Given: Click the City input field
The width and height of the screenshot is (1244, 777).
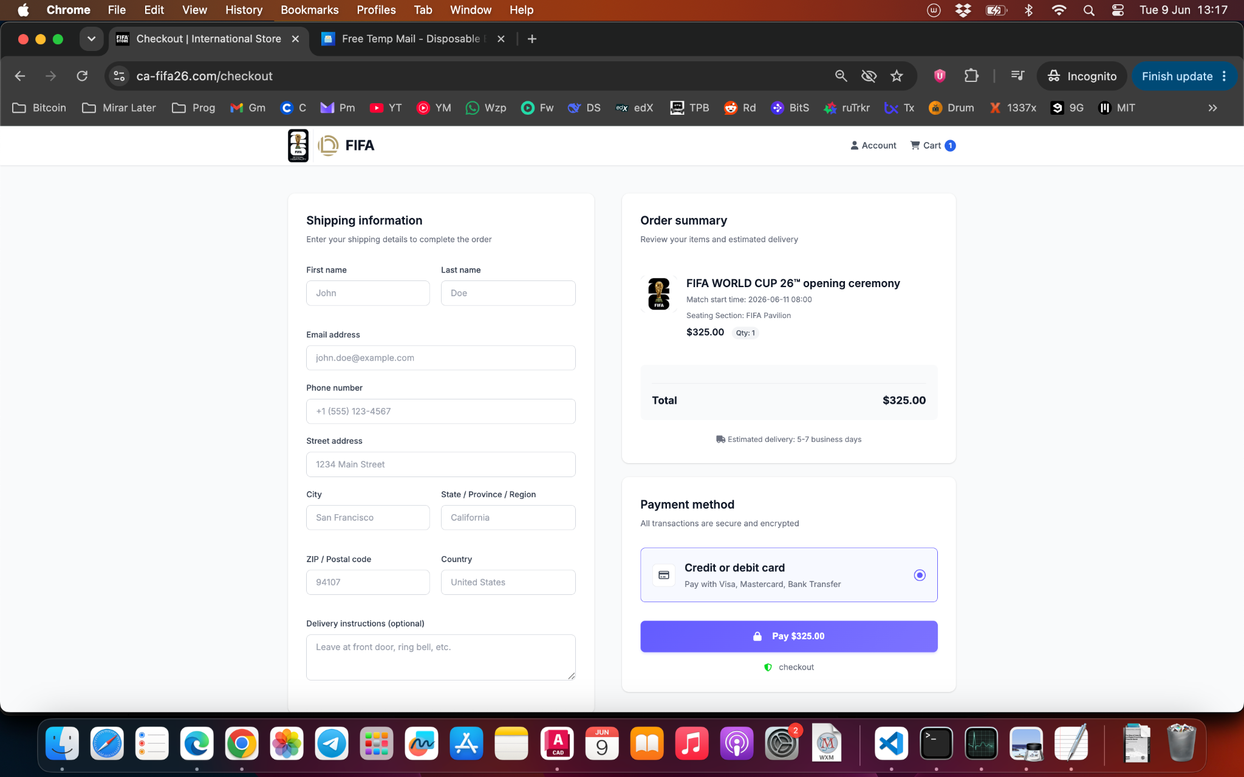Looking at the screenshot, I should point(367,518).
